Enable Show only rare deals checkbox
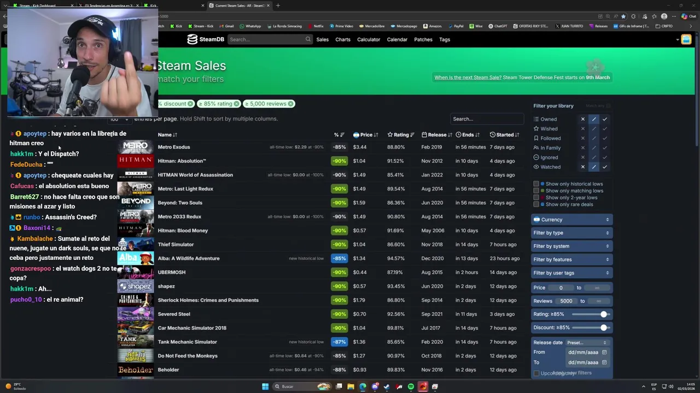 [536, 204]
